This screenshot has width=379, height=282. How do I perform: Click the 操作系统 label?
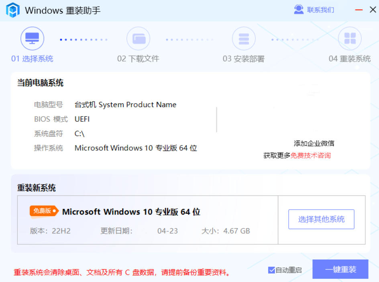(x=48, y=148)
